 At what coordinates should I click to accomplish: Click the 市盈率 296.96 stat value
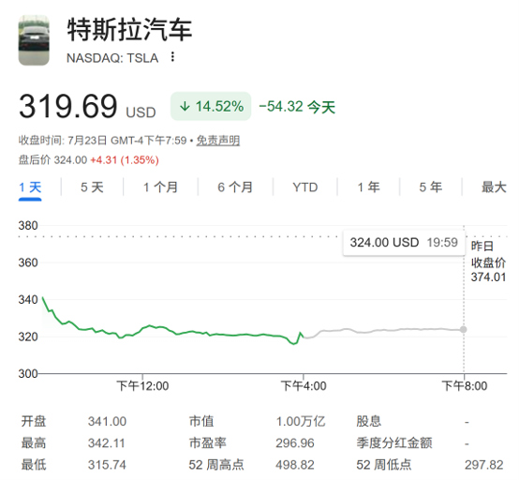(294, 443)
